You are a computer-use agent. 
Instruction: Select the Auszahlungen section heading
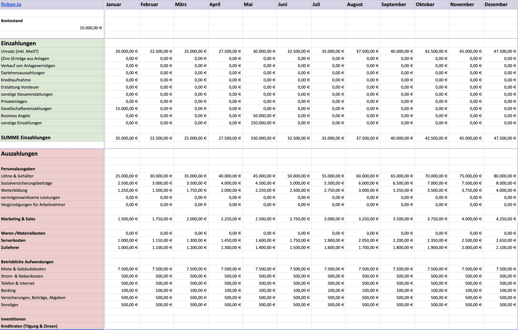pos(19,154)
